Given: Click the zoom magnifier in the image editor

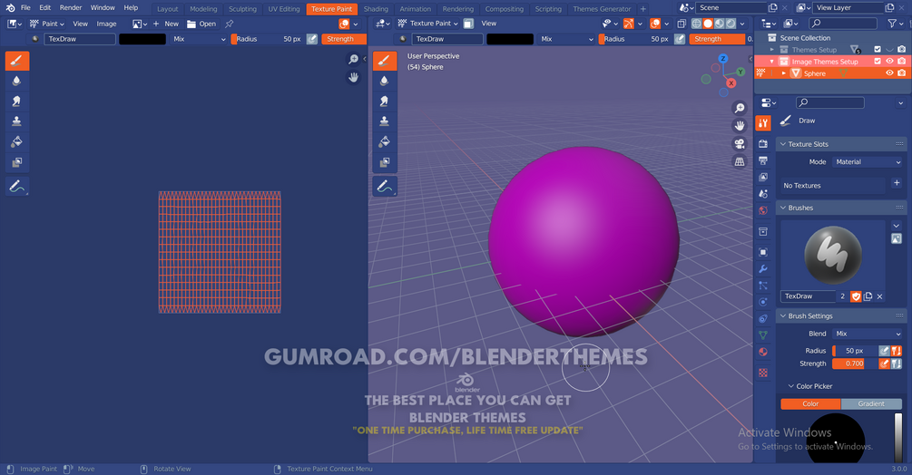Looking at the screenshot, I should pyautogui.click(x=353, y=59).
